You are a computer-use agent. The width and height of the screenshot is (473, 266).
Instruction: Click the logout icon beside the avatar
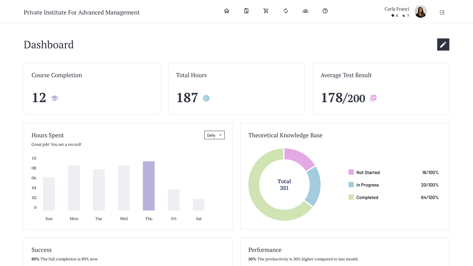click(x=442, y=12)
